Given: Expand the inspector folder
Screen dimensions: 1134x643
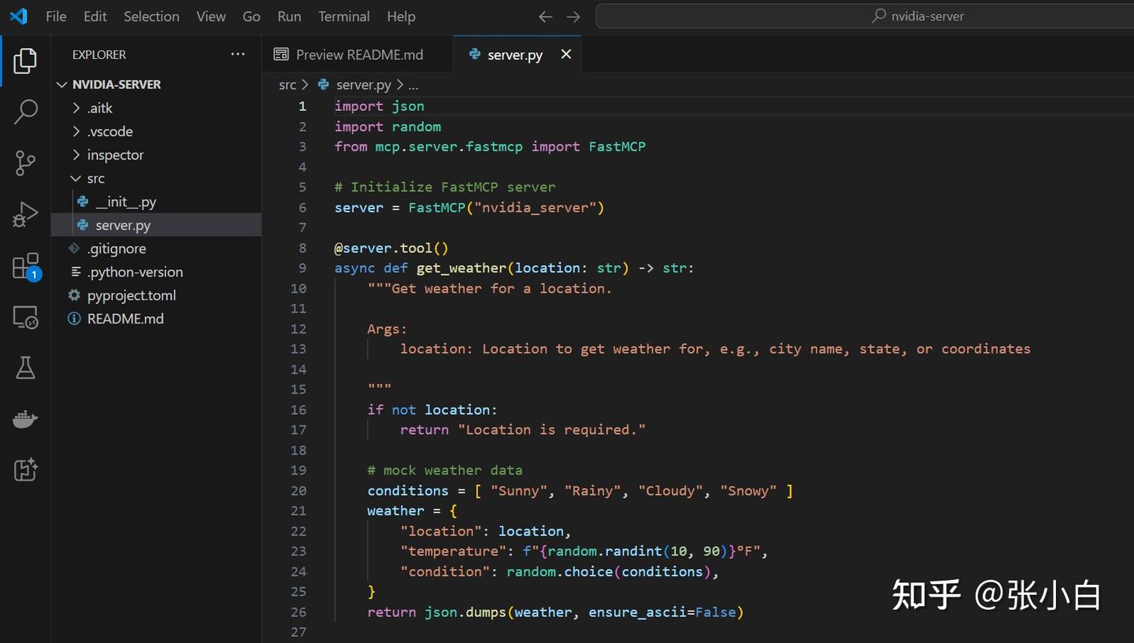Looking at the screenshot, I should point(115,155).
